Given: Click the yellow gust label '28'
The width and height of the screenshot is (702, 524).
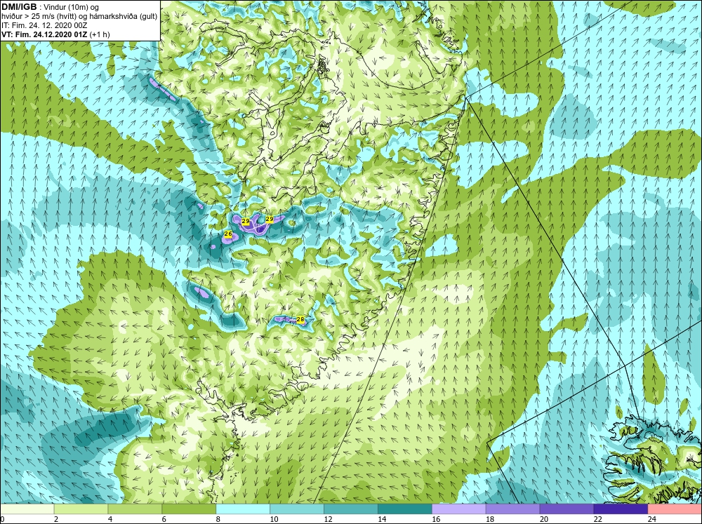Looking at the screenshot, I should tap(300, 319).
